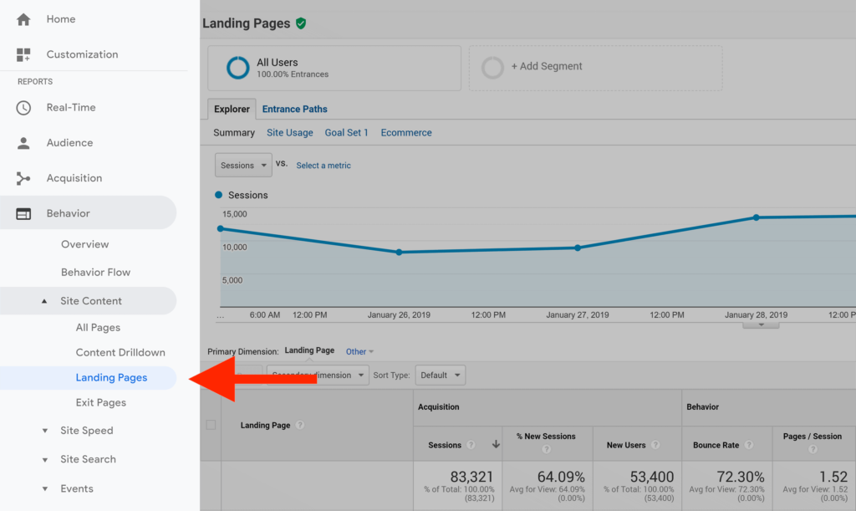Screen dimensions: 856x511
Task: Switch to the Entrance Paths tab
Action: click(x=294, y=109)
